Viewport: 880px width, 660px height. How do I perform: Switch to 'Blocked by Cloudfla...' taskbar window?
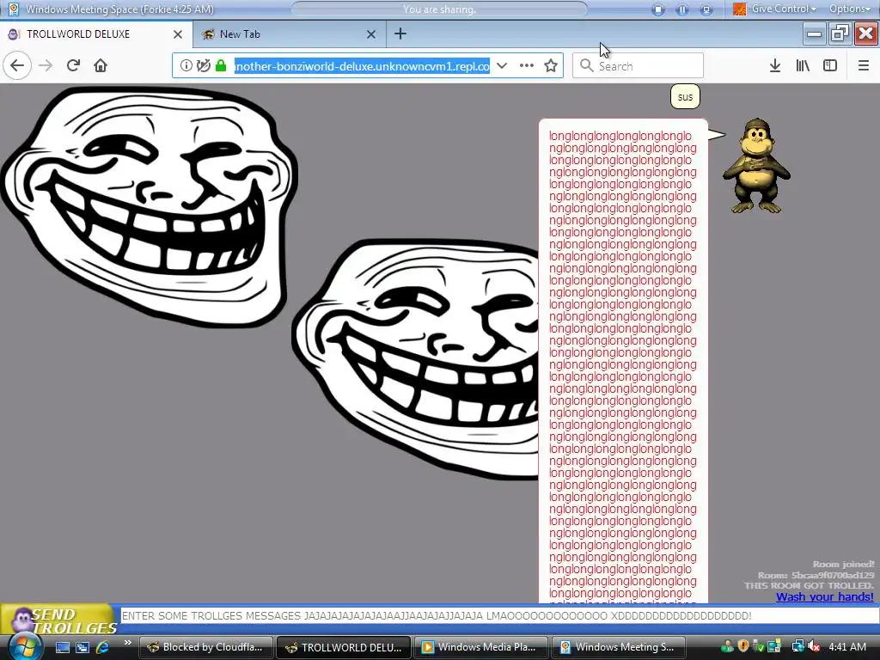tap(205, 647)
